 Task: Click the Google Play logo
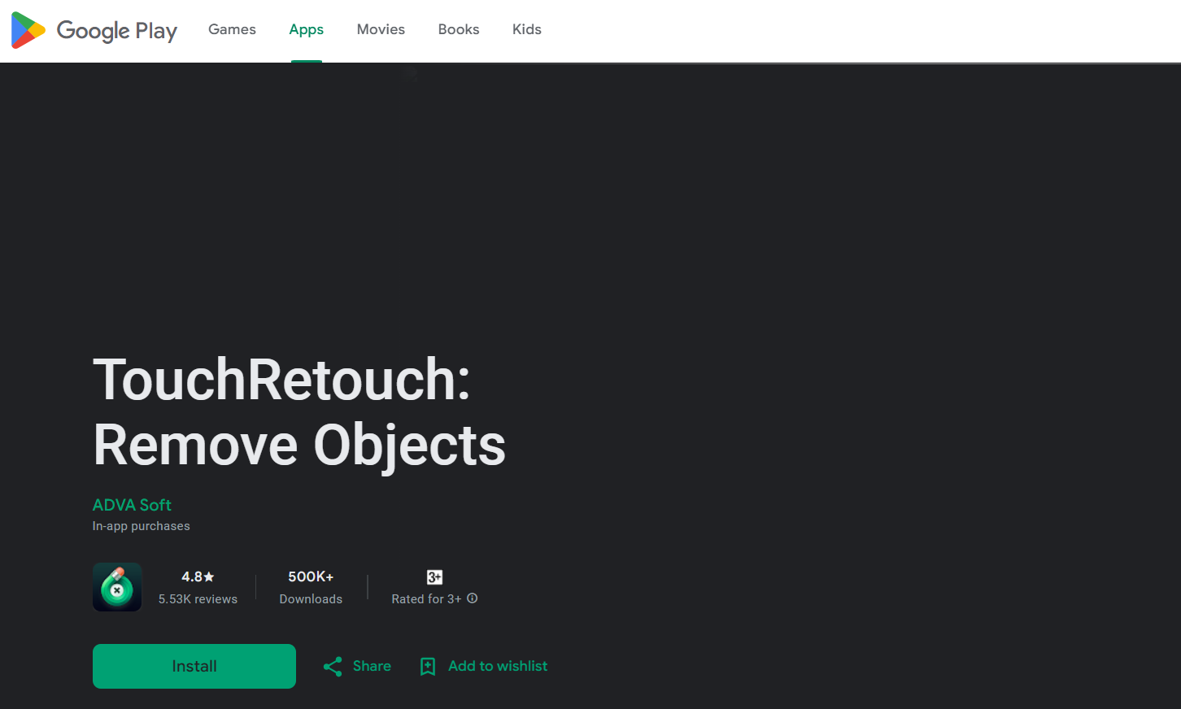[94, 30]
